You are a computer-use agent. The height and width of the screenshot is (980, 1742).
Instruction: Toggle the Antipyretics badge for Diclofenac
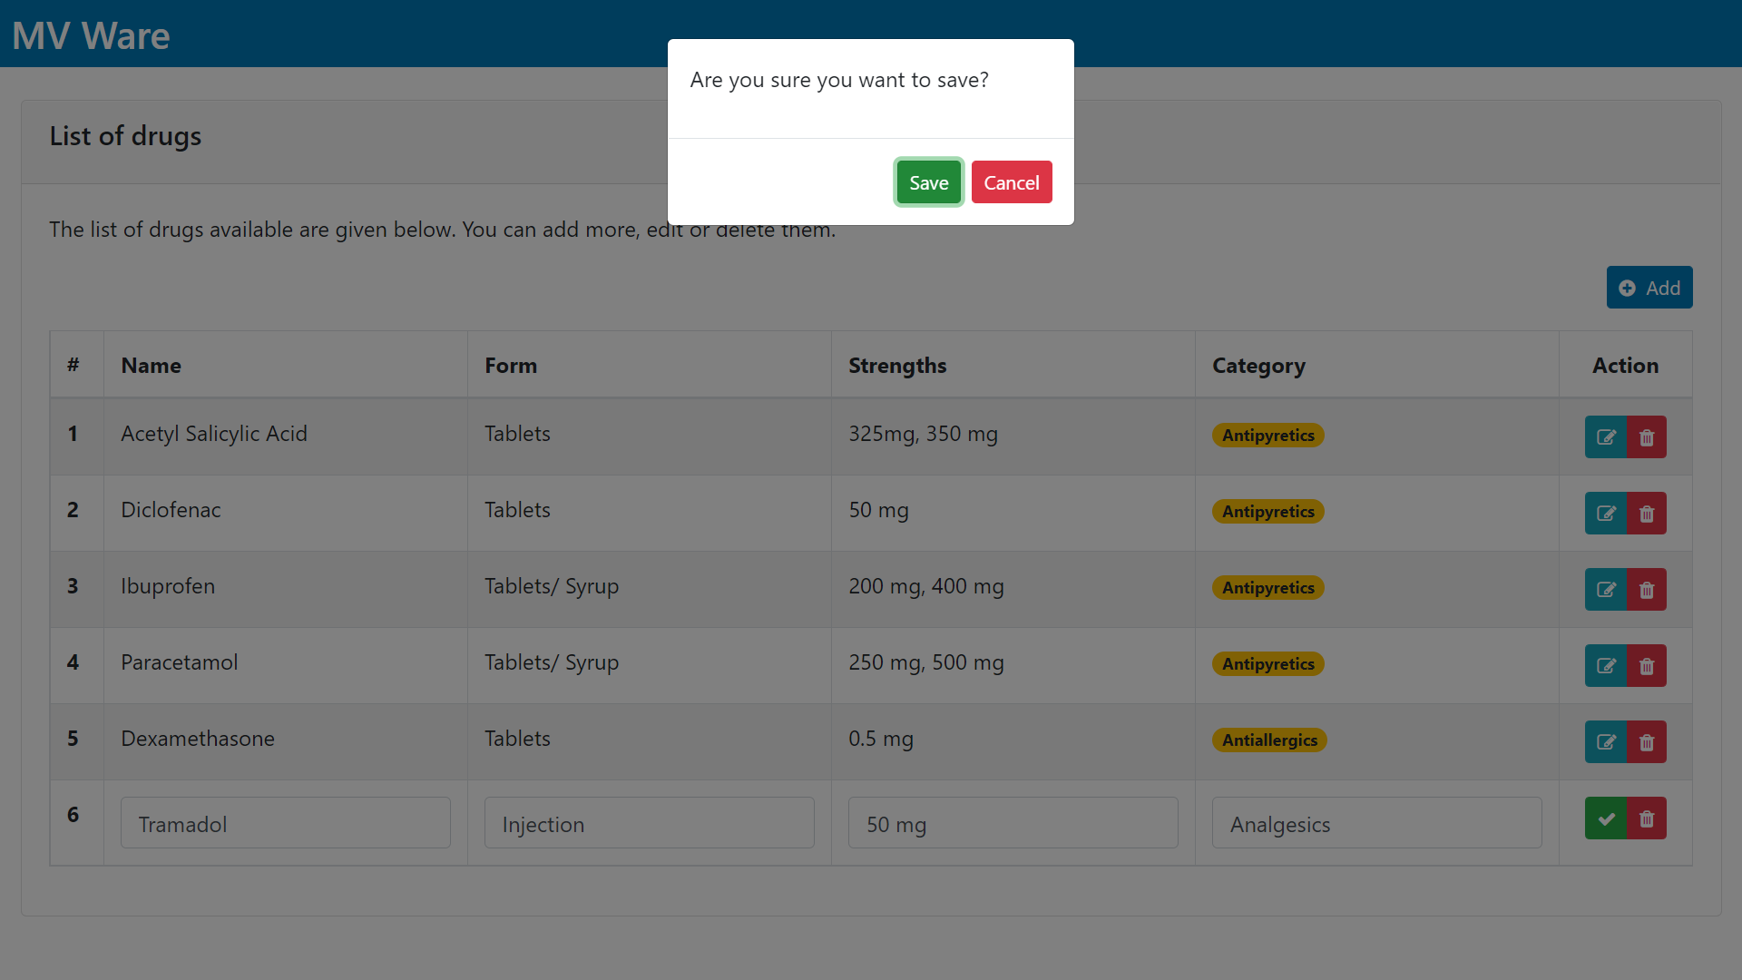coord(1267,511)
